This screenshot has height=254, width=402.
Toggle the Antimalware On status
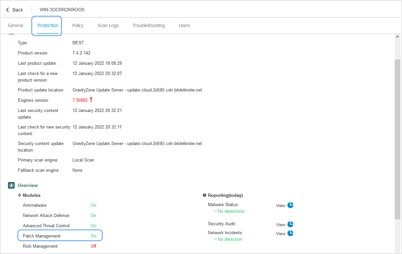(x=93, y=205)
